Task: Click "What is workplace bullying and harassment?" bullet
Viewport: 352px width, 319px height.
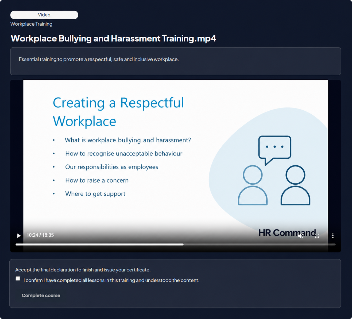Action: point(128,140)
